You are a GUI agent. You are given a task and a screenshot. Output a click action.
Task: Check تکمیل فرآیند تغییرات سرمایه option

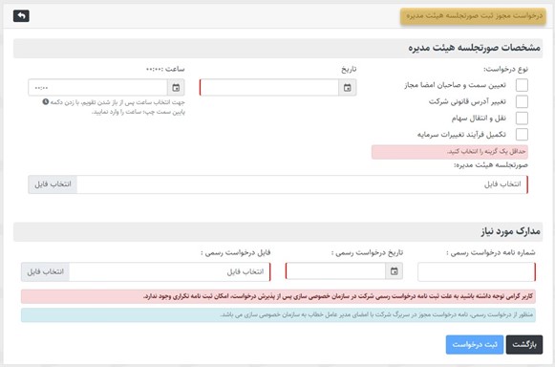point(522,134)
